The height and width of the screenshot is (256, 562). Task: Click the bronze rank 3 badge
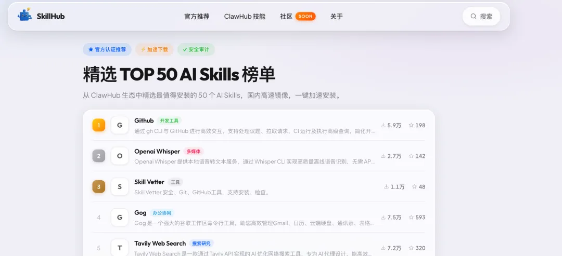(x=98, y=186)
